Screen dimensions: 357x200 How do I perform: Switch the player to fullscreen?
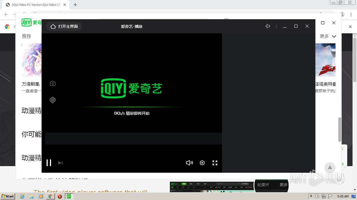(215, 163)
